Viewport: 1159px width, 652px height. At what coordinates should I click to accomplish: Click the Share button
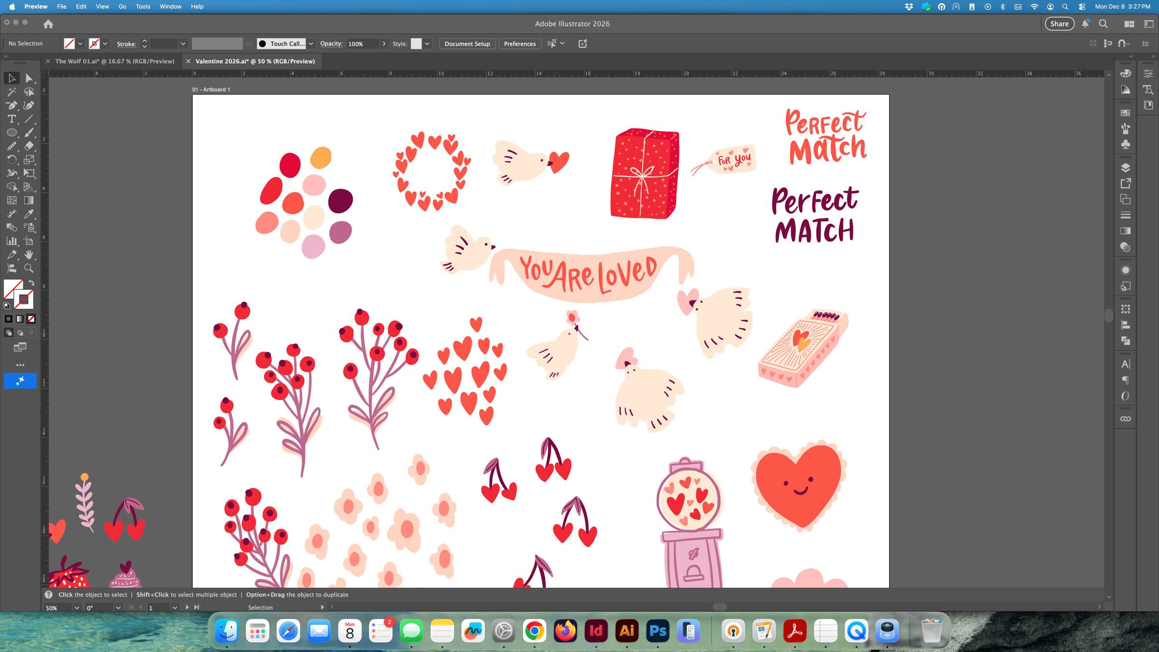(x=1059, y=24)
